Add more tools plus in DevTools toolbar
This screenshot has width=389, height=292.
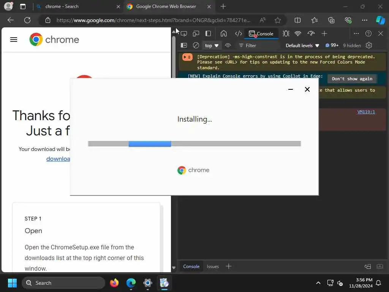tap(324, 33)
